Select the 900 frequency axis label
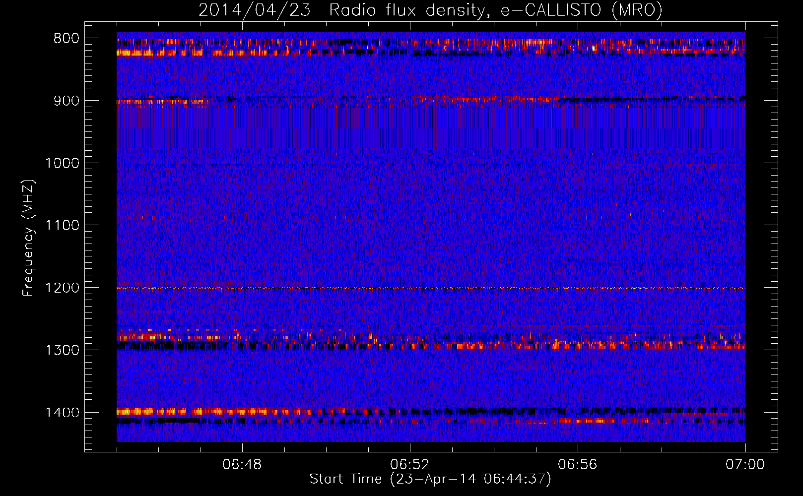The height and width of the screenshot is (496, 803). (x=66, y=101)
